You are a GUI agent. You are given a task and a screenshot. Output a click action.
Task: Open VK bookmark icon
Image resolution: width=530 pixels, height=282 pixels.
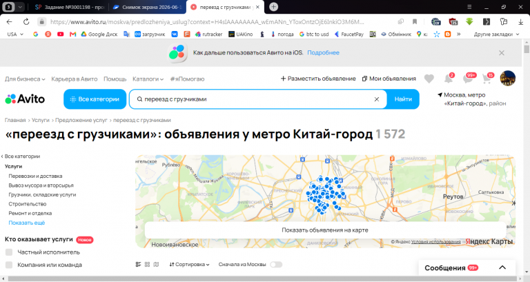tap(175, 34)
